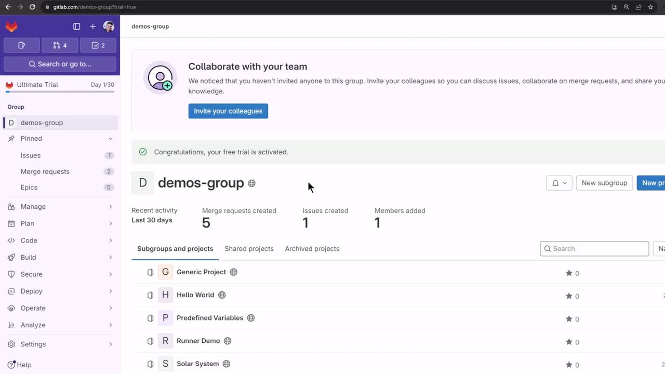665x374 pixels.
Task: Open the Runner Demo project
Action: [198, 341]
